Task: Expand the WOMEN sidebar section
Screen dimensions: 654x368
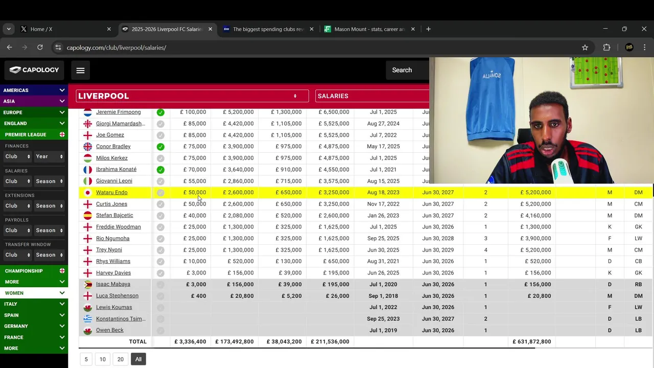Action: (x=34, y=293)
